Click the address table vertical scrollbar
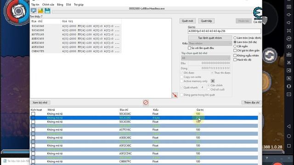294x165 pixels. [260, 138]
